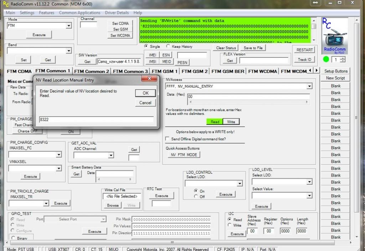Open the Main menu
Viewport: 365px width, 251px height.
10,12
